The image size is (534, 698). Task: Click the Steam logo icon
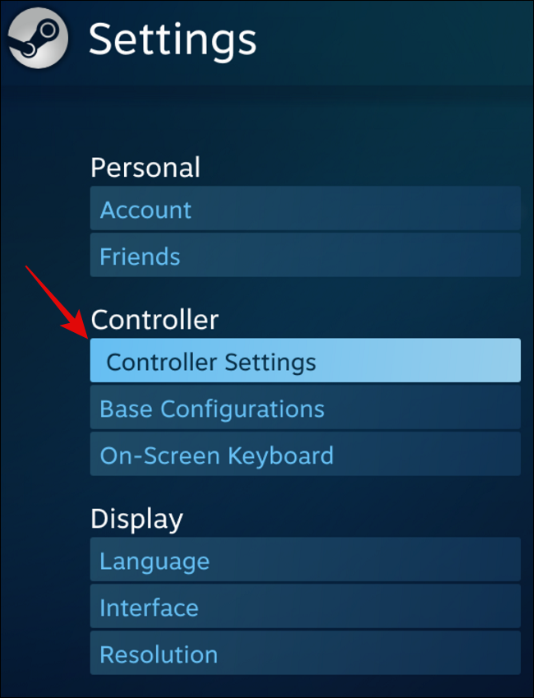coord(39,39)
